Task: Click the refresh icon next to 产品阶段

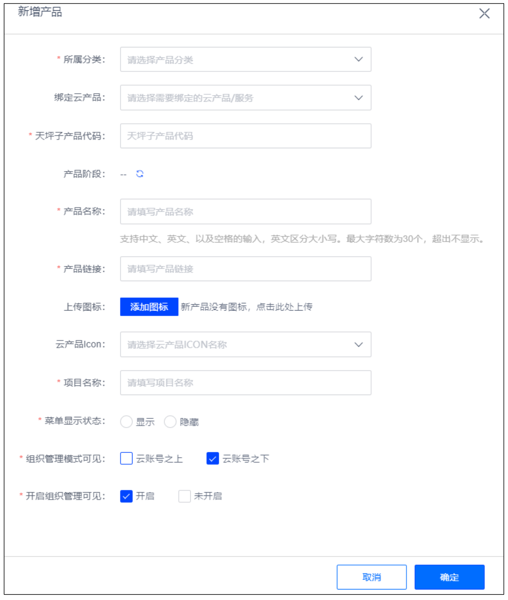Action: point(140,174)
